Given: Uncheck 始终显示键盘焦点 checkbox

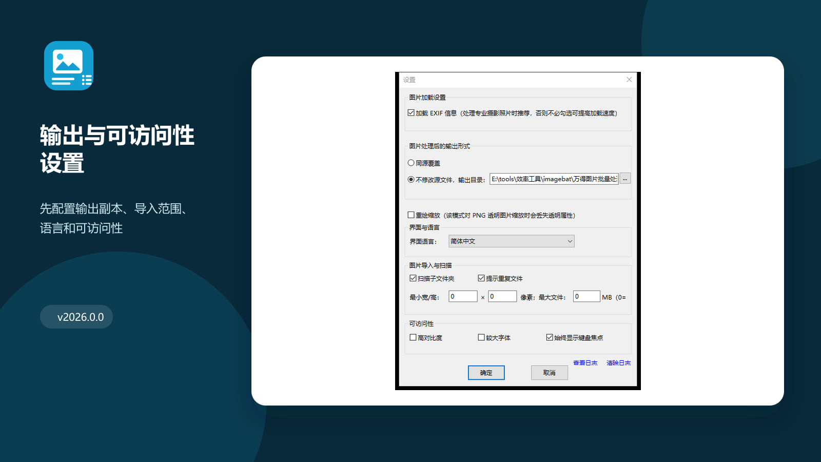Looking at the screenshot, I should 550,337.
